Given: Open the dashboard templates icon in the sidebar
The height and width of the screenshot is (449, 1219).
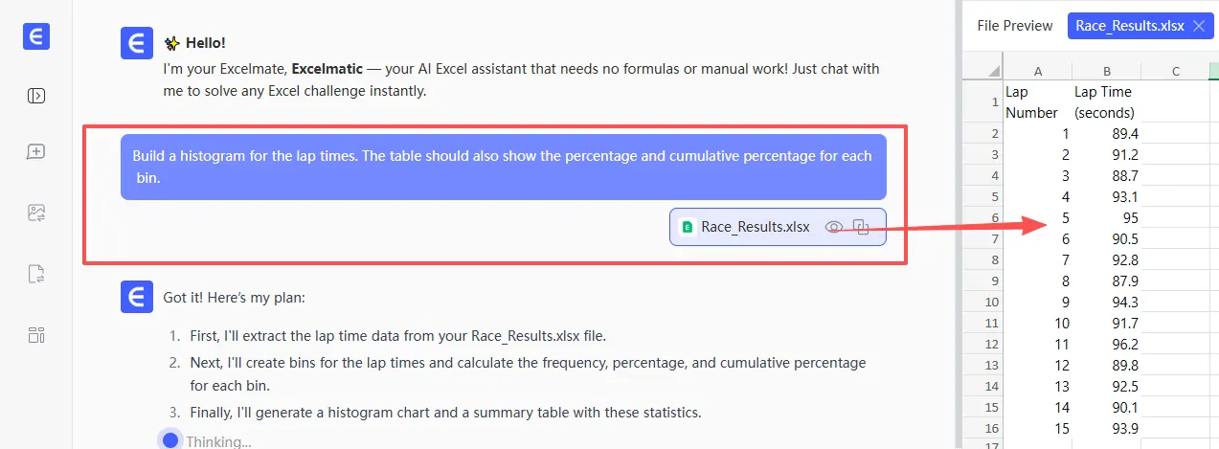Looking at the screenshot, I should coord(36,335).
